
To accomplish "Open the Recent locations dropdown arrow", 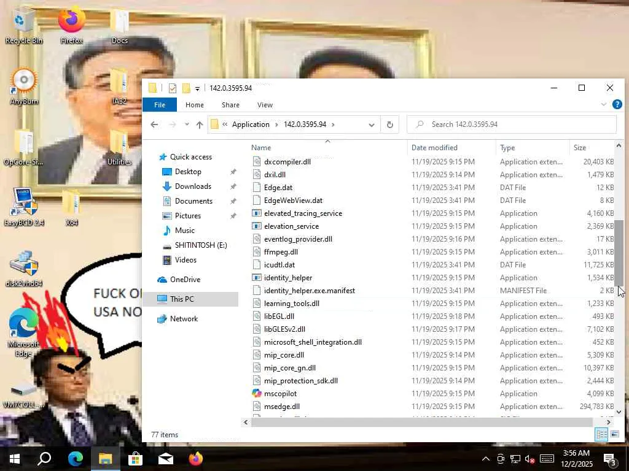I will click(x=187, y=124).
